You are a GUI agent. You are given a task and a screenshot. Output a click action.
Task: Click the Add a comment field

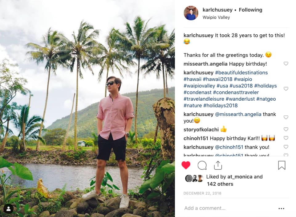[x=204, y=208]
